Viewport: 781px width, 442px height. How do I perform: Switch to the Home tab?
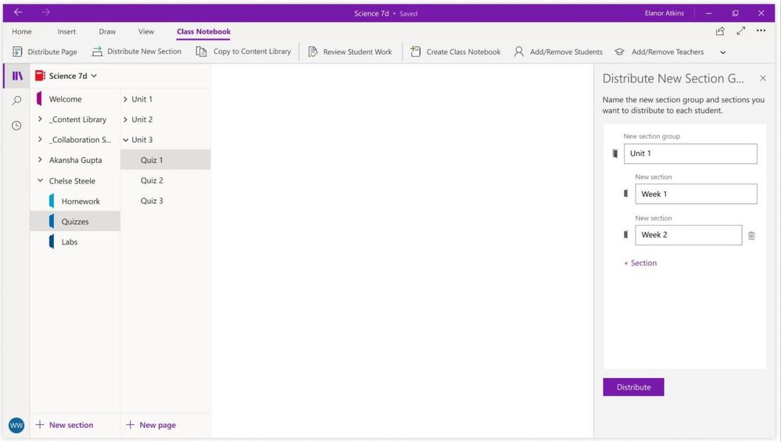click(22, 31)
